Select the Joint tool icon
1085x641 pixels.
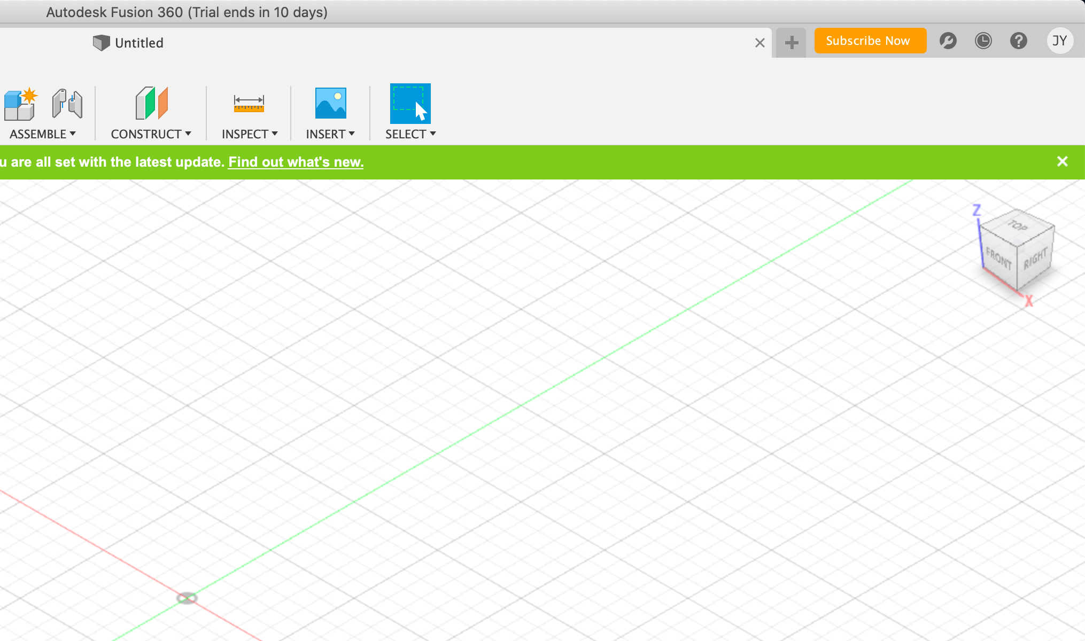point(67,104)
